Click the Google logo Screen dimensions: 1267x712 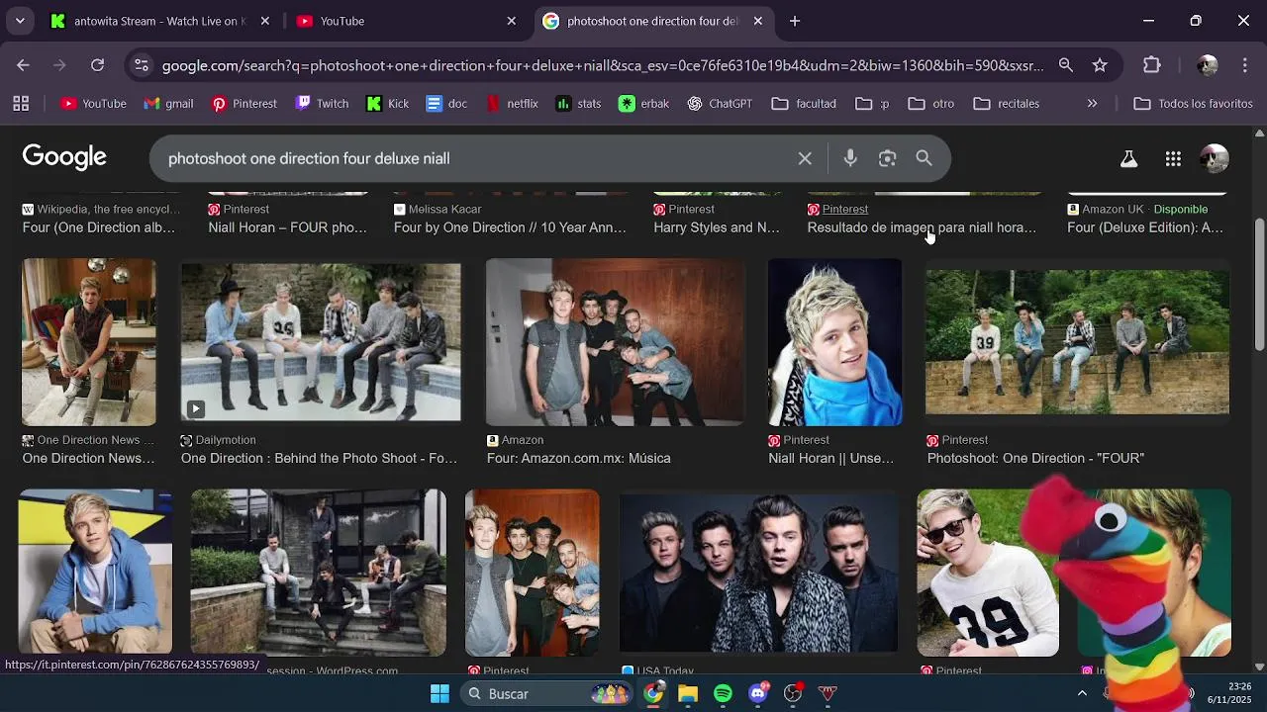64,157
